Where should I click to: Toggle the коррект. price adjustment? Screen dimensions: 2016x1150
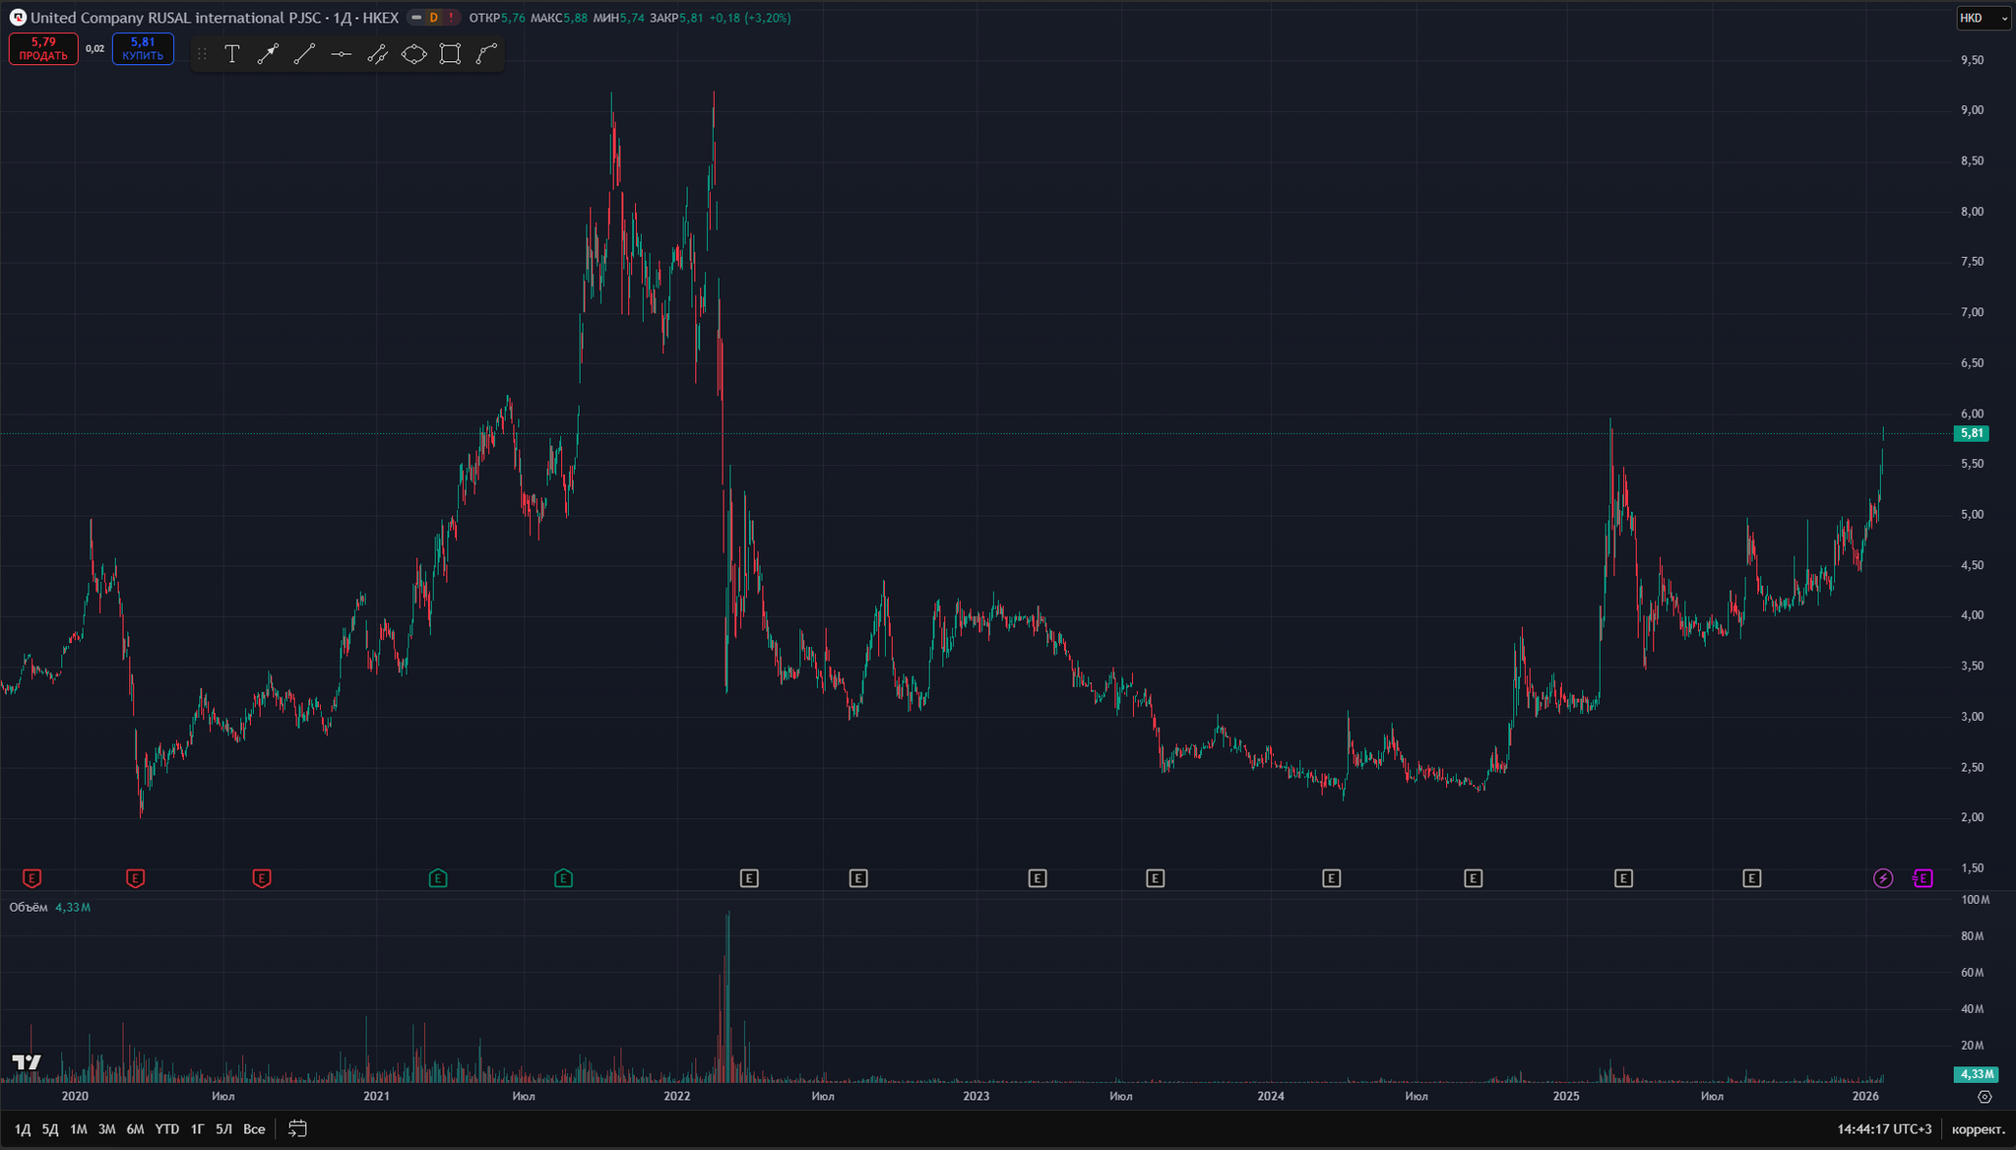(1979, 1129)
